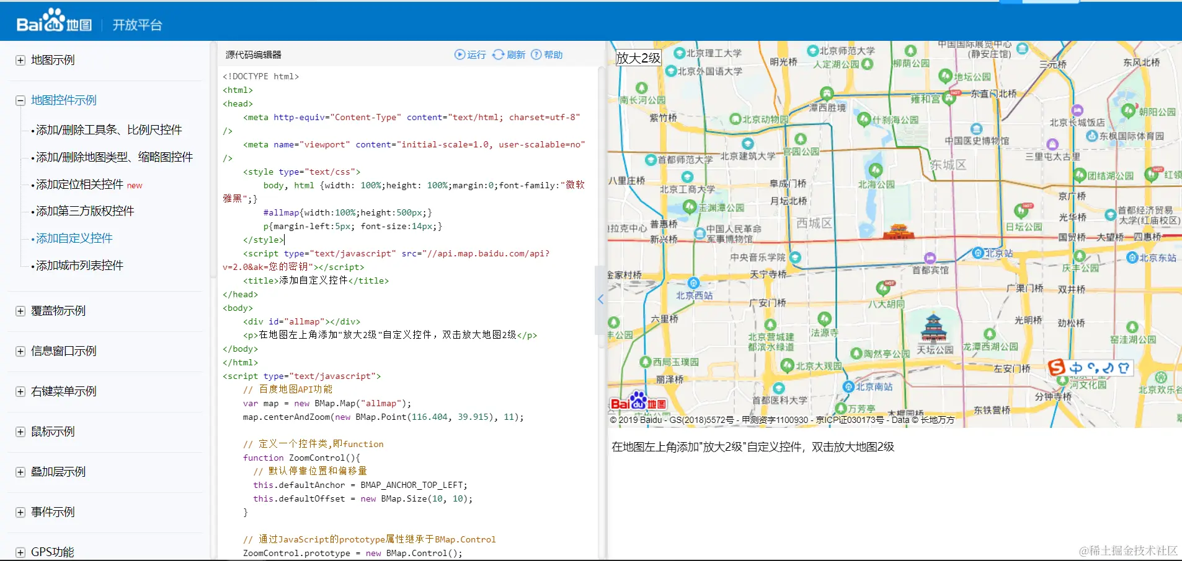
Task: Click the 日坛公园 marker icon
Action: pyautogui.click(x=1021, y=211)
